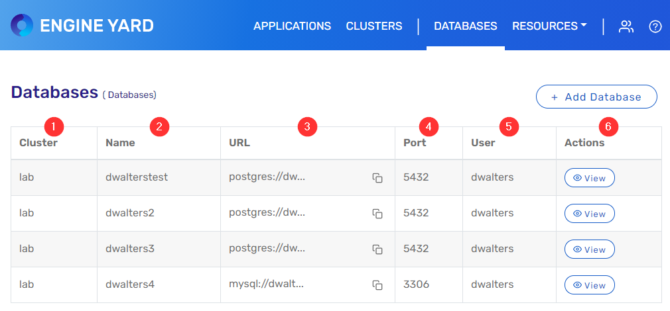Click the Add Database button
670x311 pixels.
tap(596, 97)
